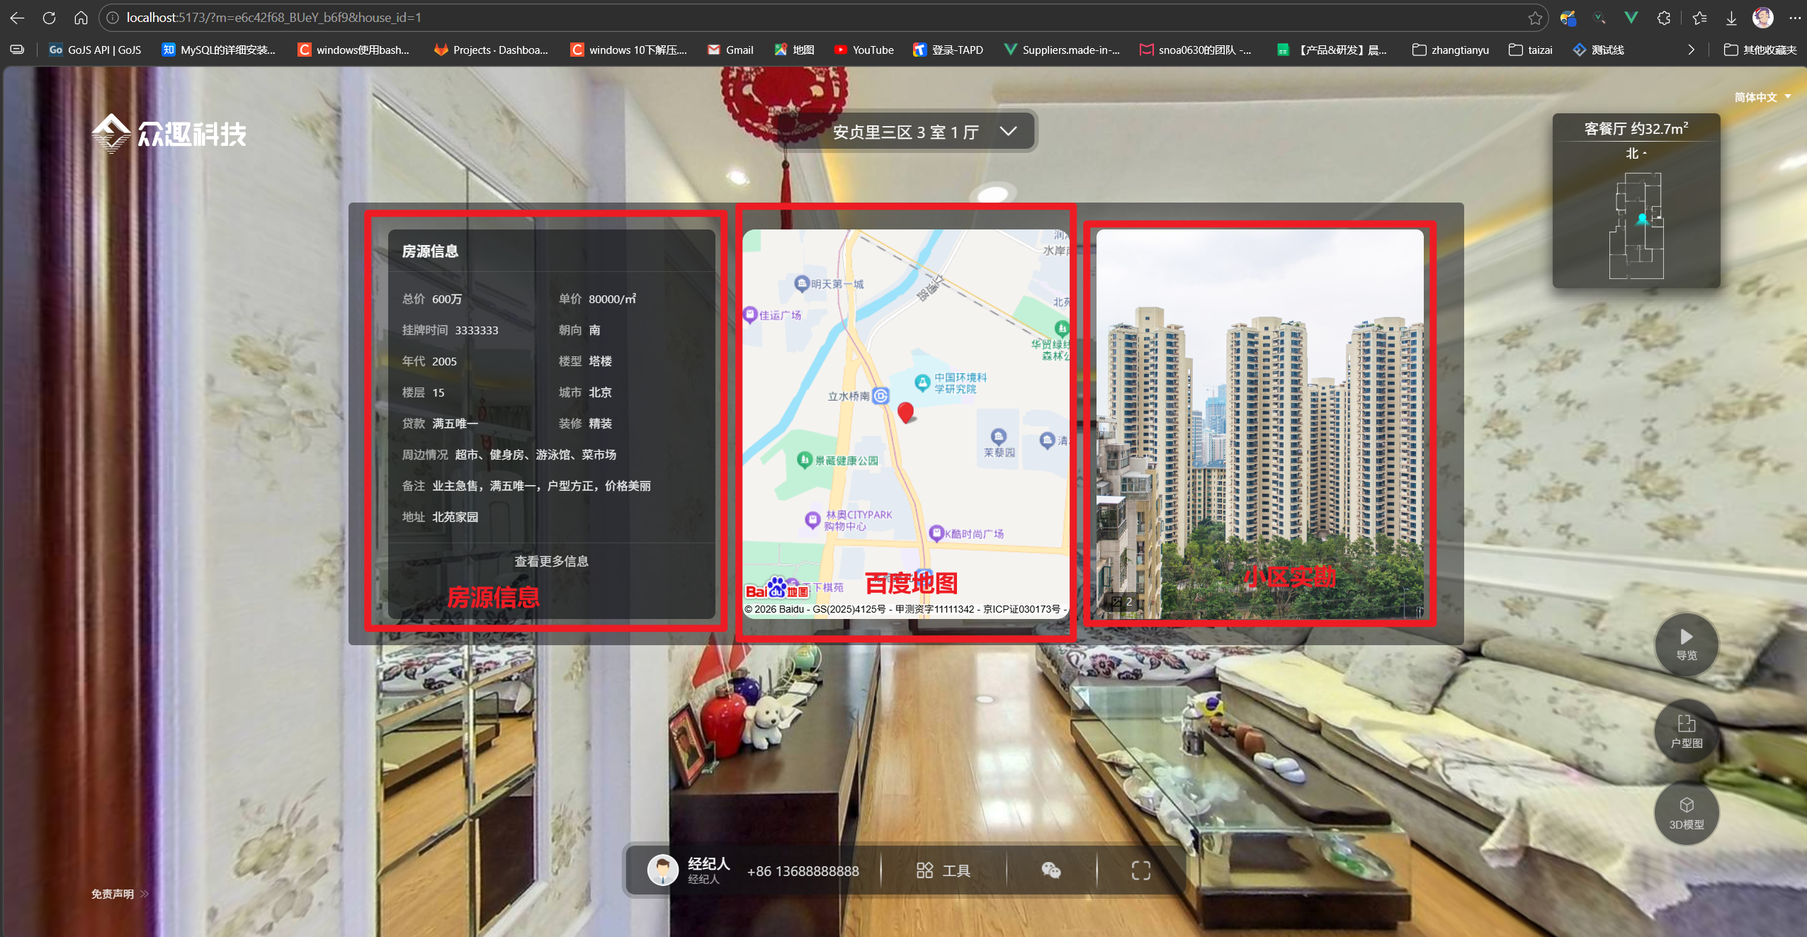Click the 众趣科技 logo
Screen dimensions: 1807x937
169,133
